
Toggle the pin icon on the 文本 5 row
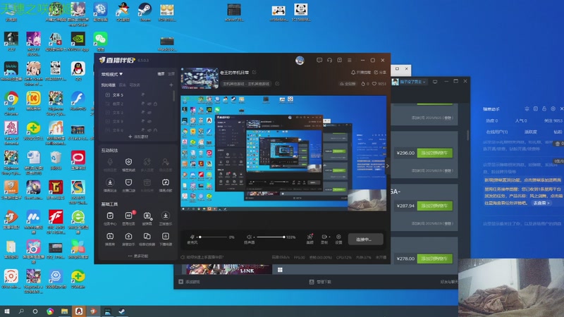tap(143, 95)
